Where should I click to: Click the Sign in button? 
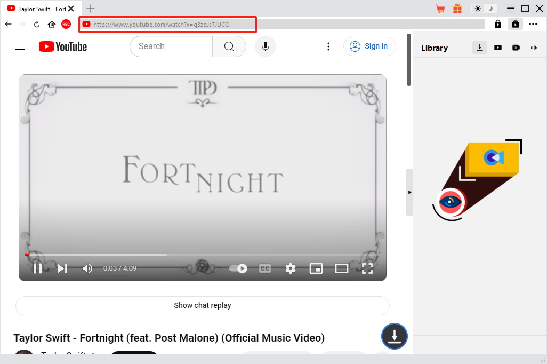(x=369, y=46)
